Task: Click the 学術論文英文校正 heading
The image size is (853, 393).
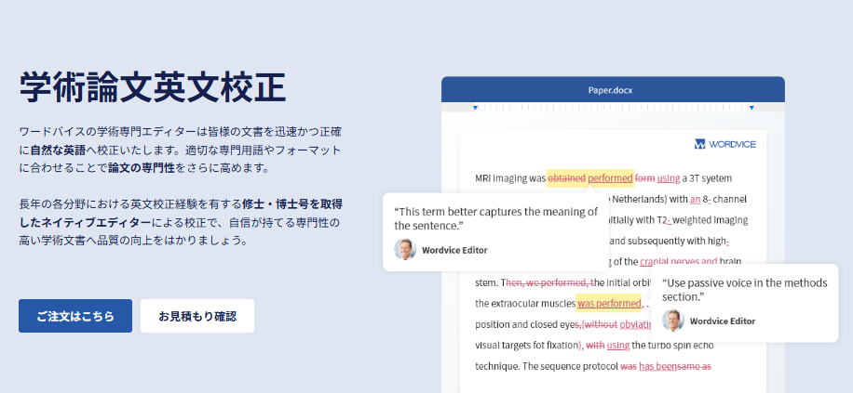Action: 153,86
